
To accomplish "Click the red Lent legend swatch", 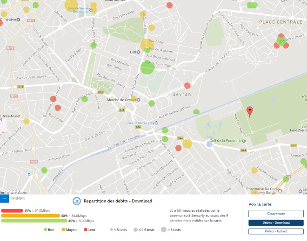I will pos(86,230).
